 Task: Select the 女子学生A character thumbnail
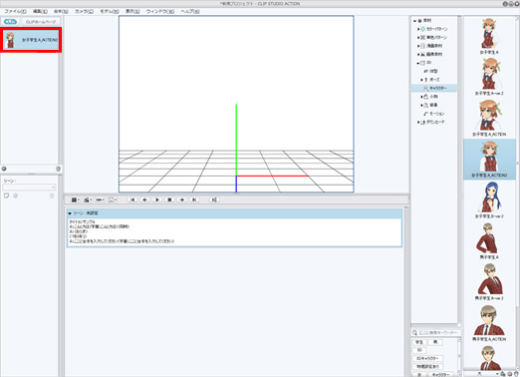489,37
